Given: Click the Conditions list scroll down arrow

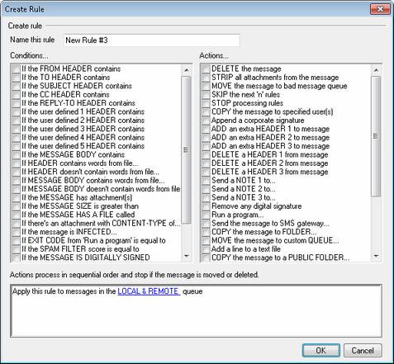Looking at the screenshot, I should (187, 256).
